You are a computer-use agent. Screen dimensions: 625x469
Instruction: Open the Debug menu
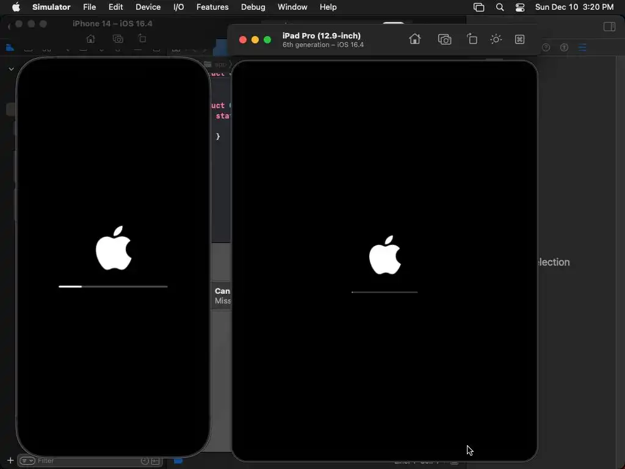(253, 7)
